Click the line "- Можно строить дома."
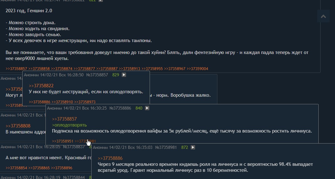 coord(30,23)
